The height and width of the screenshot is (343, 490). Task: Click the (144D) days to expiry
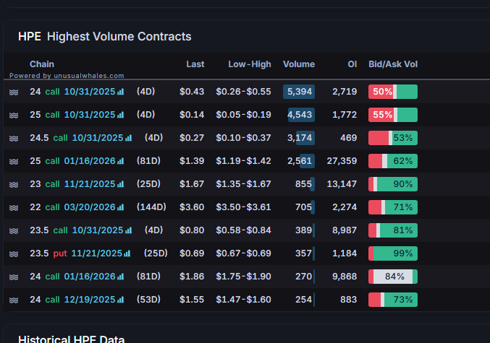point(151,207)
